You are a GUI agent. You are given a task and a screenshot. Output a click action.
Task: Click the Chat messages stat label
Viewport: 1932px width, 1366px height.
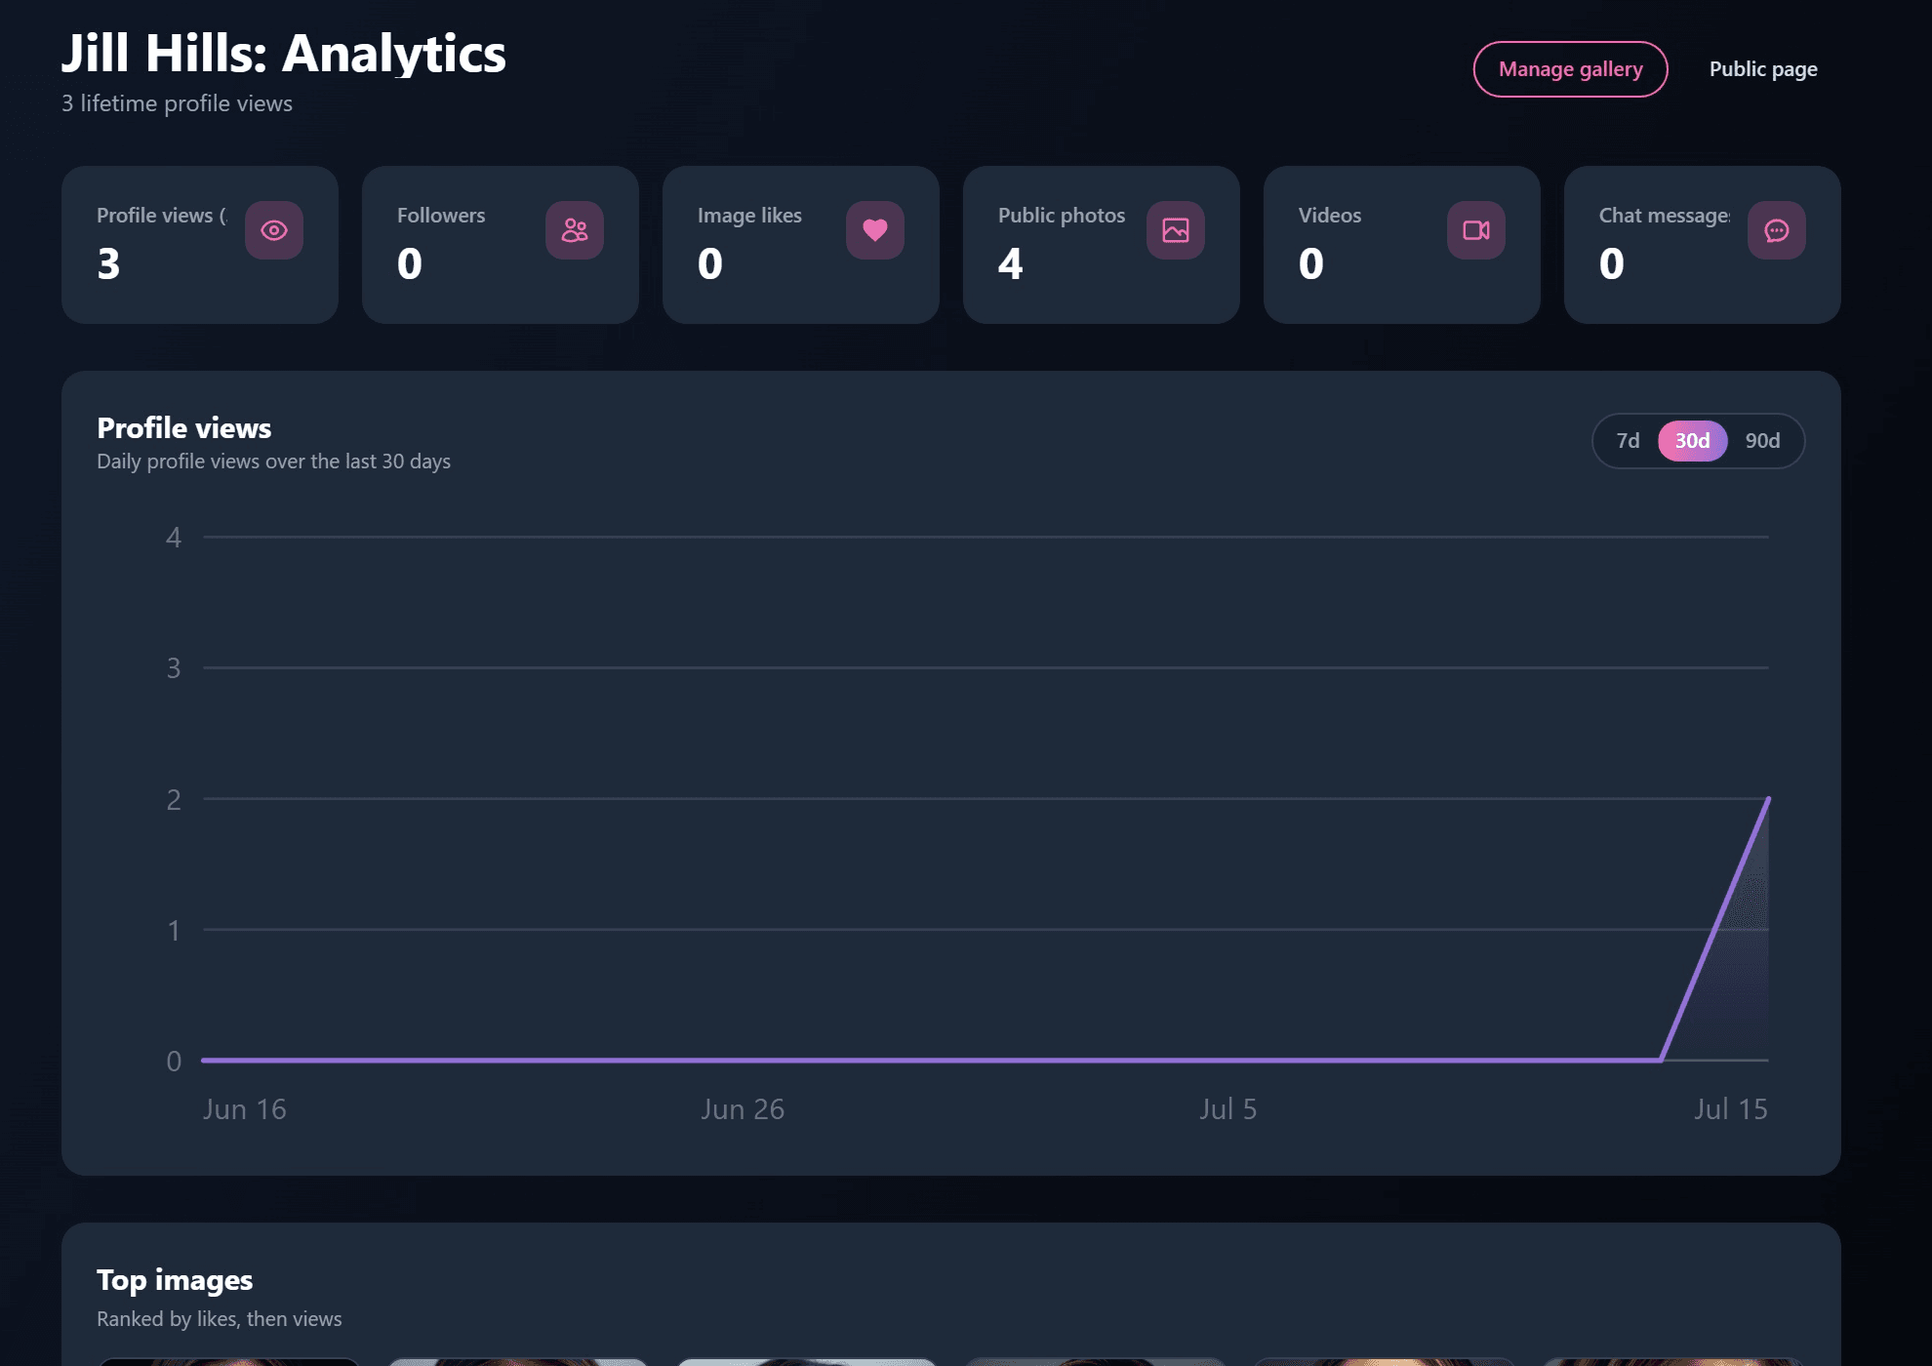(1665, 216)
